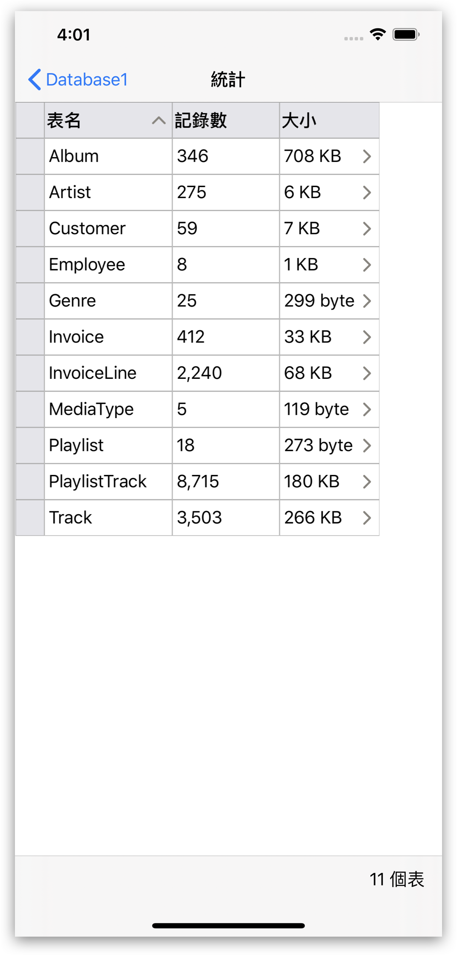This screenshot has width=457, height=955.
Task: Open Artist row disclosure chevron
Action: 367,193
